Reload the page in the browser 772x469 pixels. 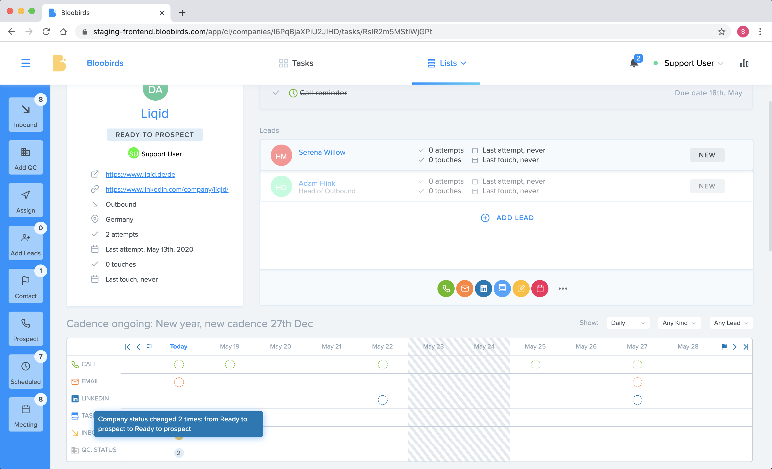click(x=46, y=32)
